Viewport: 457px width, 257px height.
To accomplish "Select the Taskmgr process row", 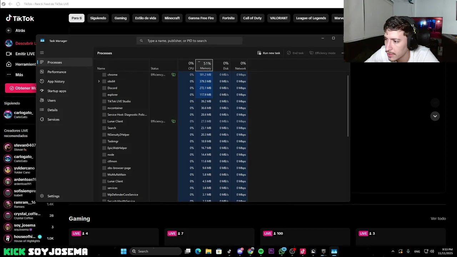I will coord(172,141).
